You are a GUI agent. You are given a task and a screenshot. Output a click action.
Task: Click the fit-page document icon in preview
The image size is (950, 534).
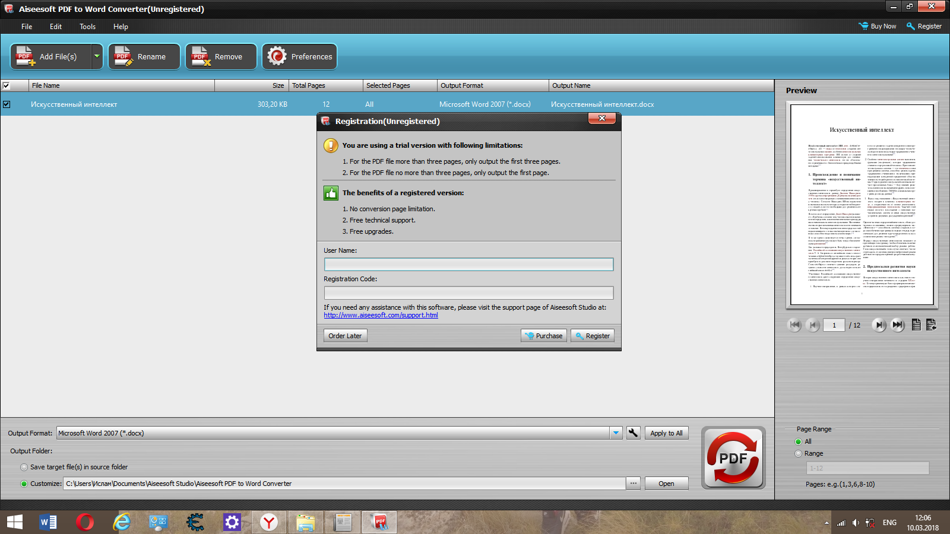(916, 325)
